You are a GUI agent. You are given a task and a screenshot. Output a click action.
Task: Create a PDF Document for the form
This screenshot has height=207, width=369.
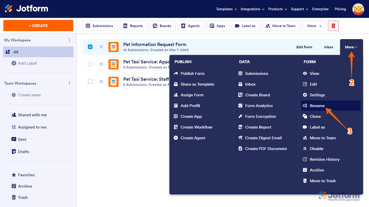point(265,148)
